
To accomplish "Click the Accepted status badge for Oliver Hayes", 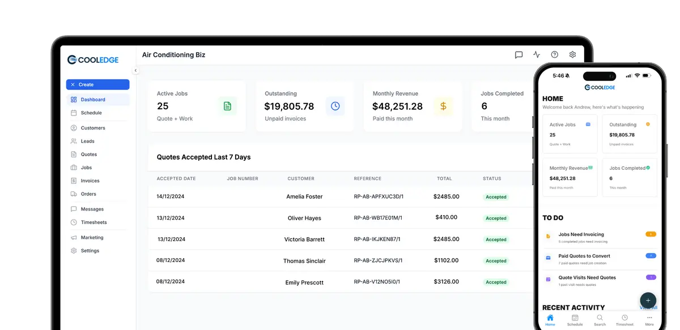I will (x=496, y=218).
